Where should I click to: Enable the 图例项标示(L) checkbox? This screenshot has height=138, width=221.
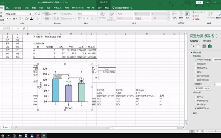195,80
